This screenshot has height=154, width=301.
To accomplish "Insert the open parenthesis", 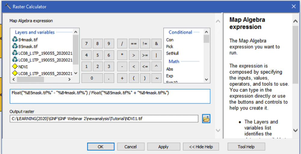I will 134,78.
